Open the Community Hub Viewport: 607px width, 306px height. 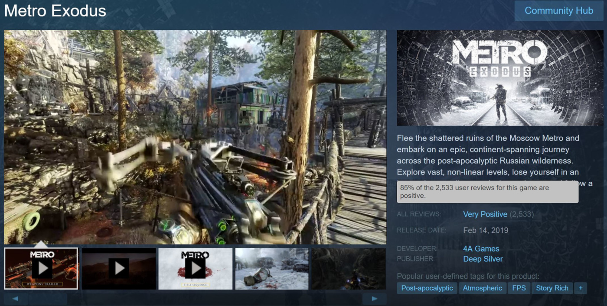click(559, 11)
